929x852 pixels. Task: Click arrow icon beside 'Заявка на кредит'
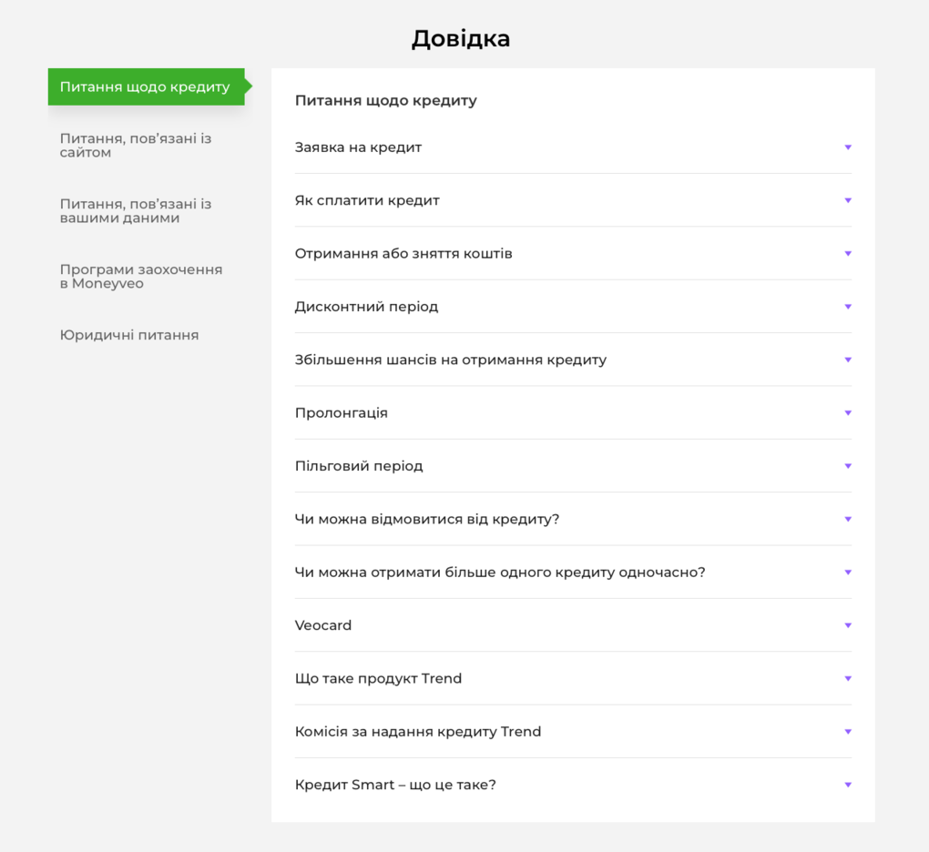(848, 147)
